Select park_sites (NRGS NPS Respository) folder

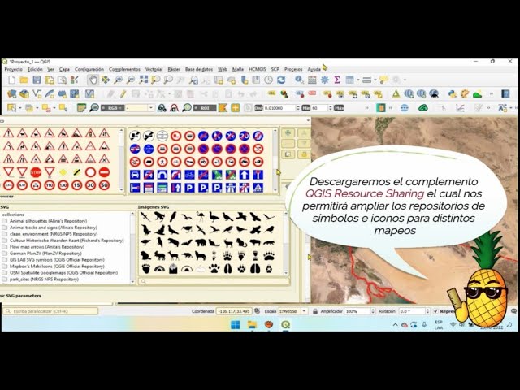tap(44, 279)
